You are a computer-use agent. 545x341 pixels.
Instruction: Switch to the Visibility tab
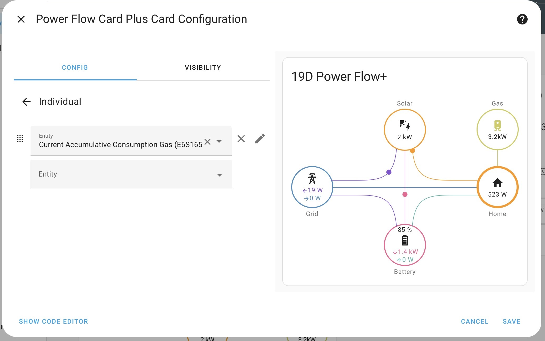click(x=203, y=68)
